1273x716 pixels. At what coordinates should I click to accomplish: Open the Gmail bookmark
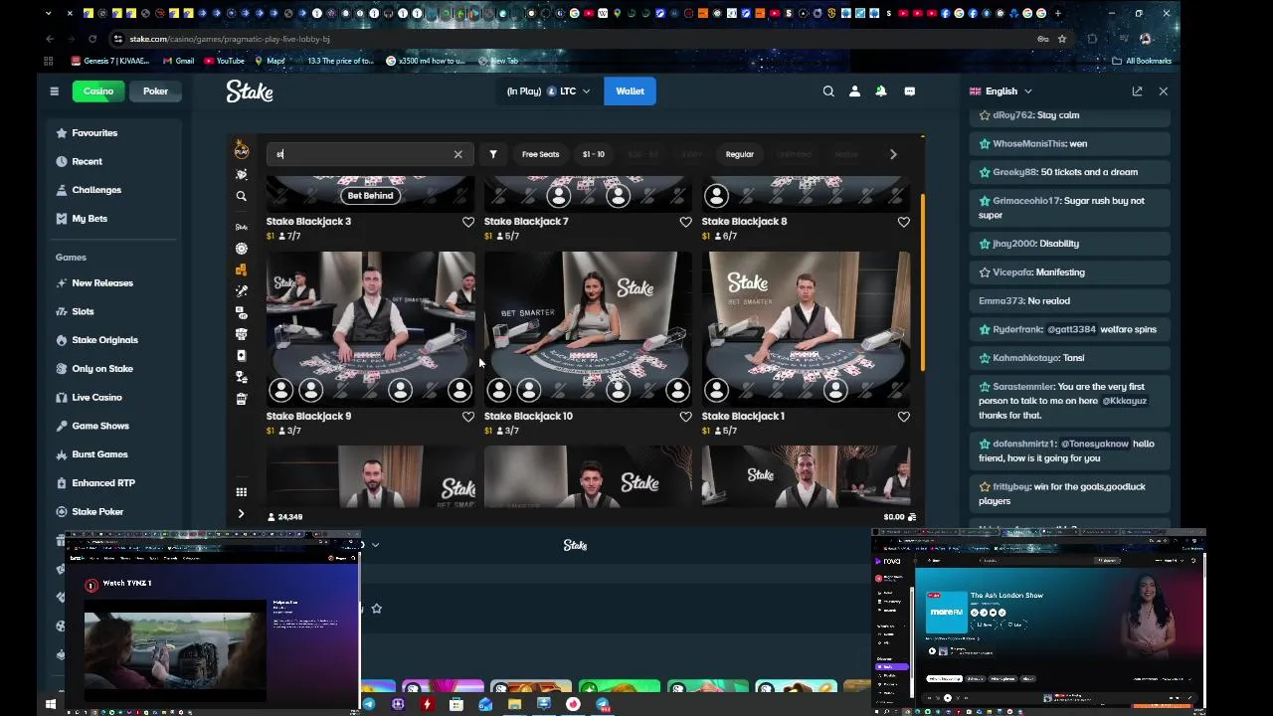[178, 61]
